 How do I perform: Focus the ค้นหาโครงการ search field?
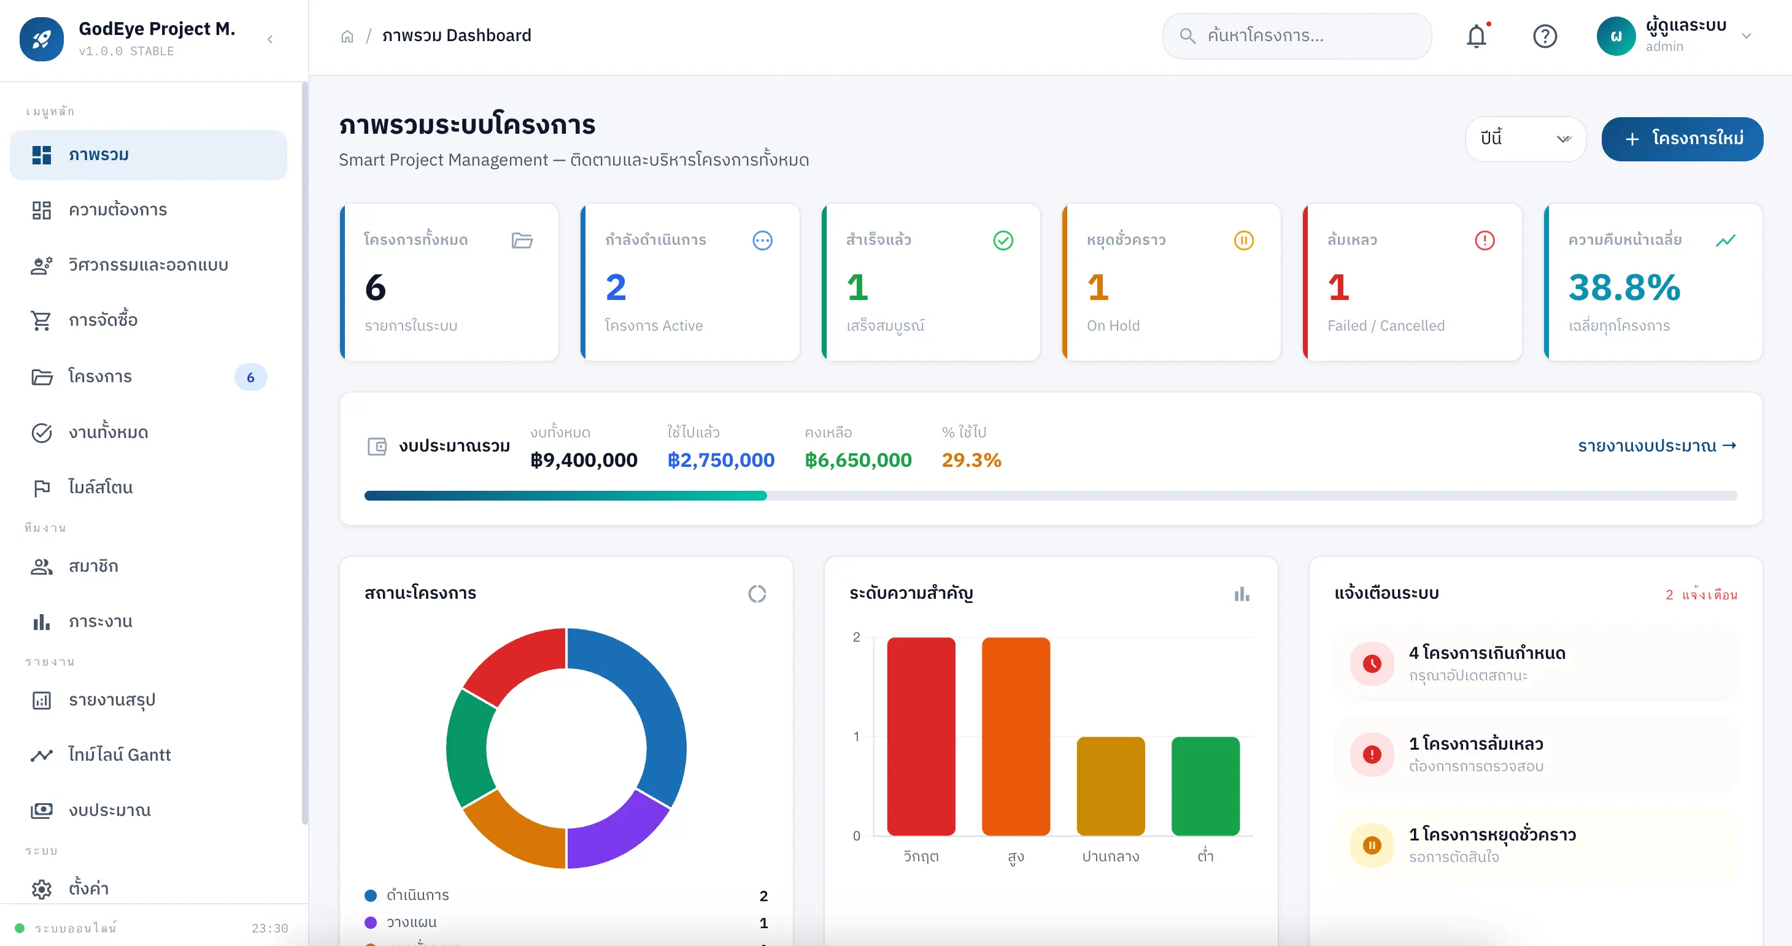pyautogui.click(x=1297, y=36)
